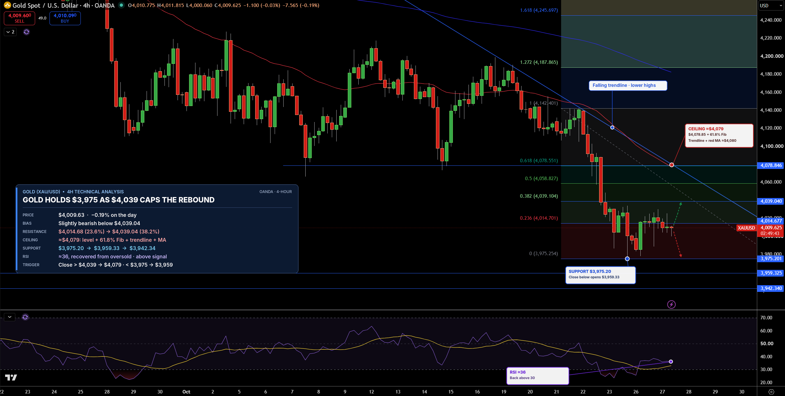The image size is (785, 396).
Task: Click the Gold Spot symbol logo icon
Action: click(x=7, y=5)
